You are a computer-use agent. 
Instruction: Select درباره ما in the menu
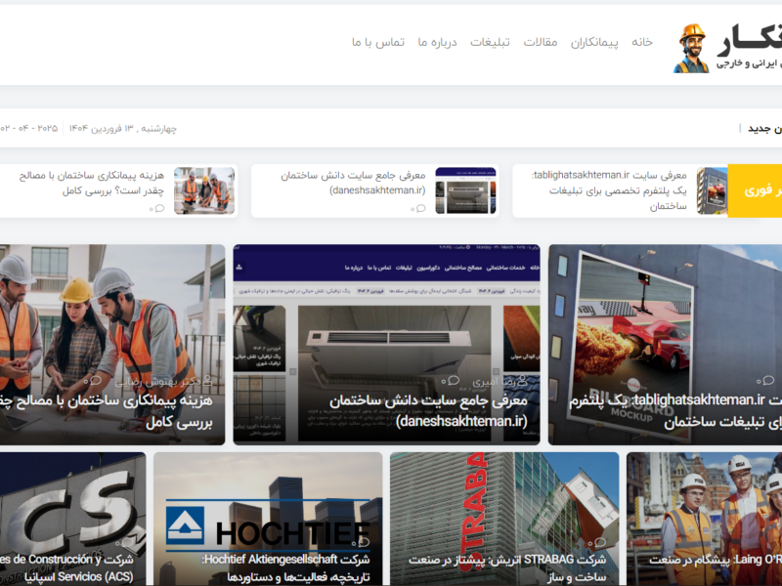[437, 42]
